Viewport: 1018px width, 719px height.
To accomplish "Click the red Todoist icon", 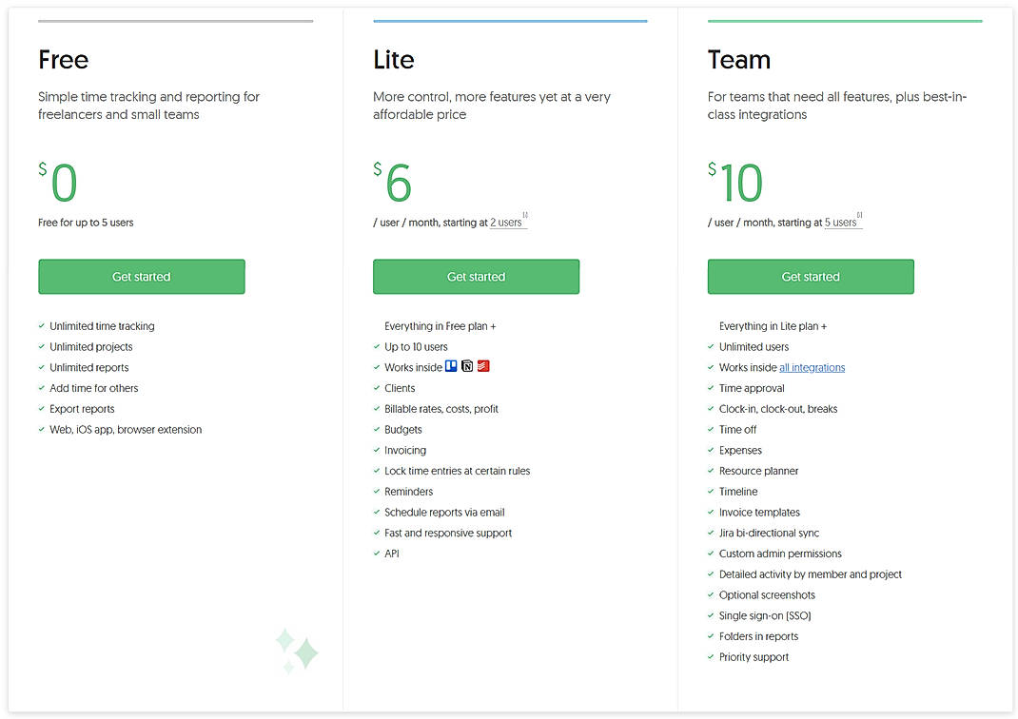I will tap(483, 366).
